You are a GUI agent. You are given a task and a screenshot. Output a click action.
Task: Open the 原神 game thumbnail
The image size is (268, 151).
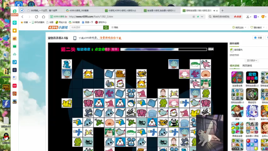pyautogui.click(x=237, y=111)
